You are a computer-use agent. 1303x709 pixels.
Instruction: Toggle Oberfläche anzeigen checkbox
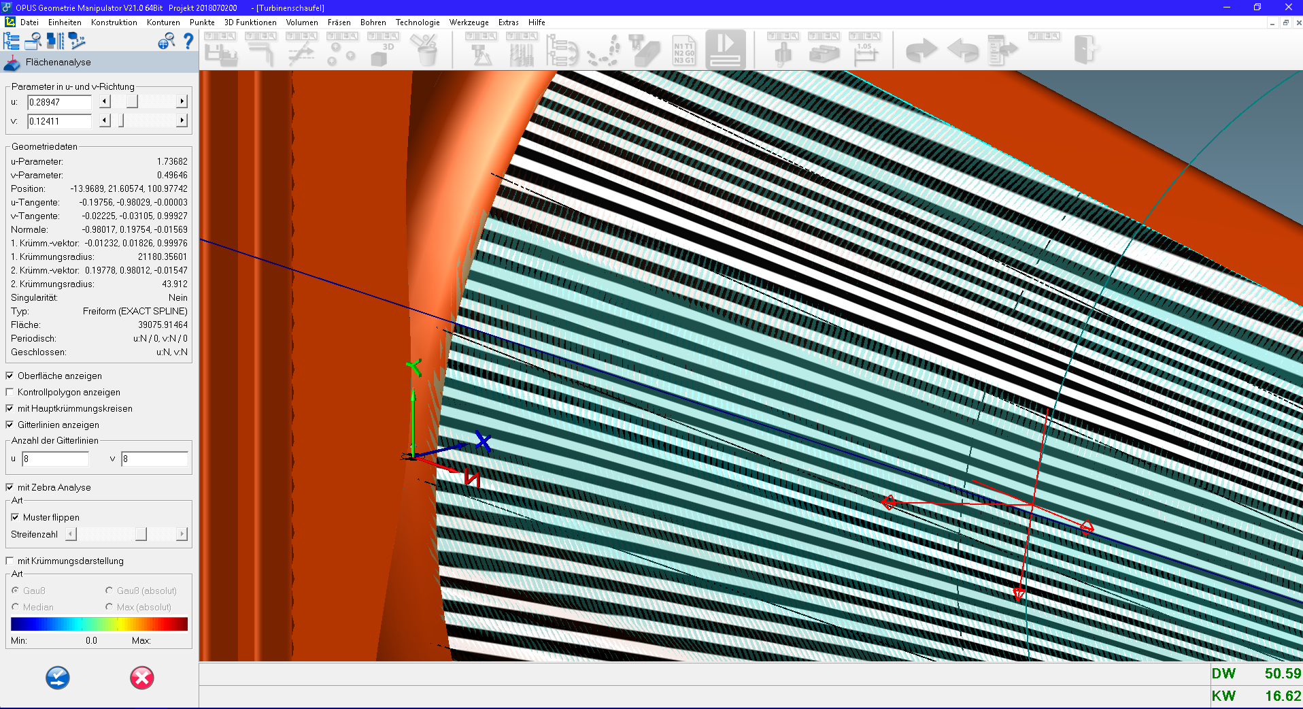(x=10, y=376)
